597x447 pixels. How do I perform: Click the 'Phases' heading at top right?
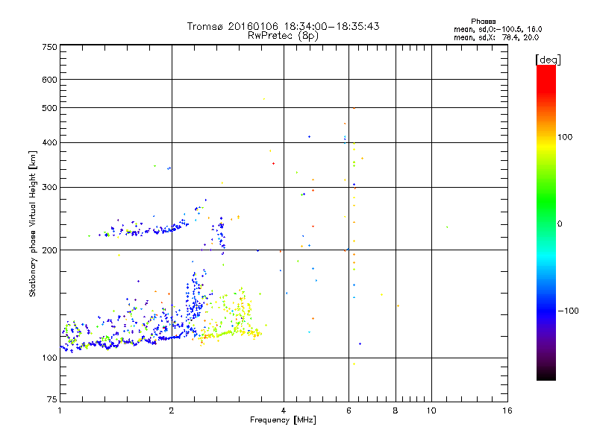pyautogui.click(x=483, y=22)
